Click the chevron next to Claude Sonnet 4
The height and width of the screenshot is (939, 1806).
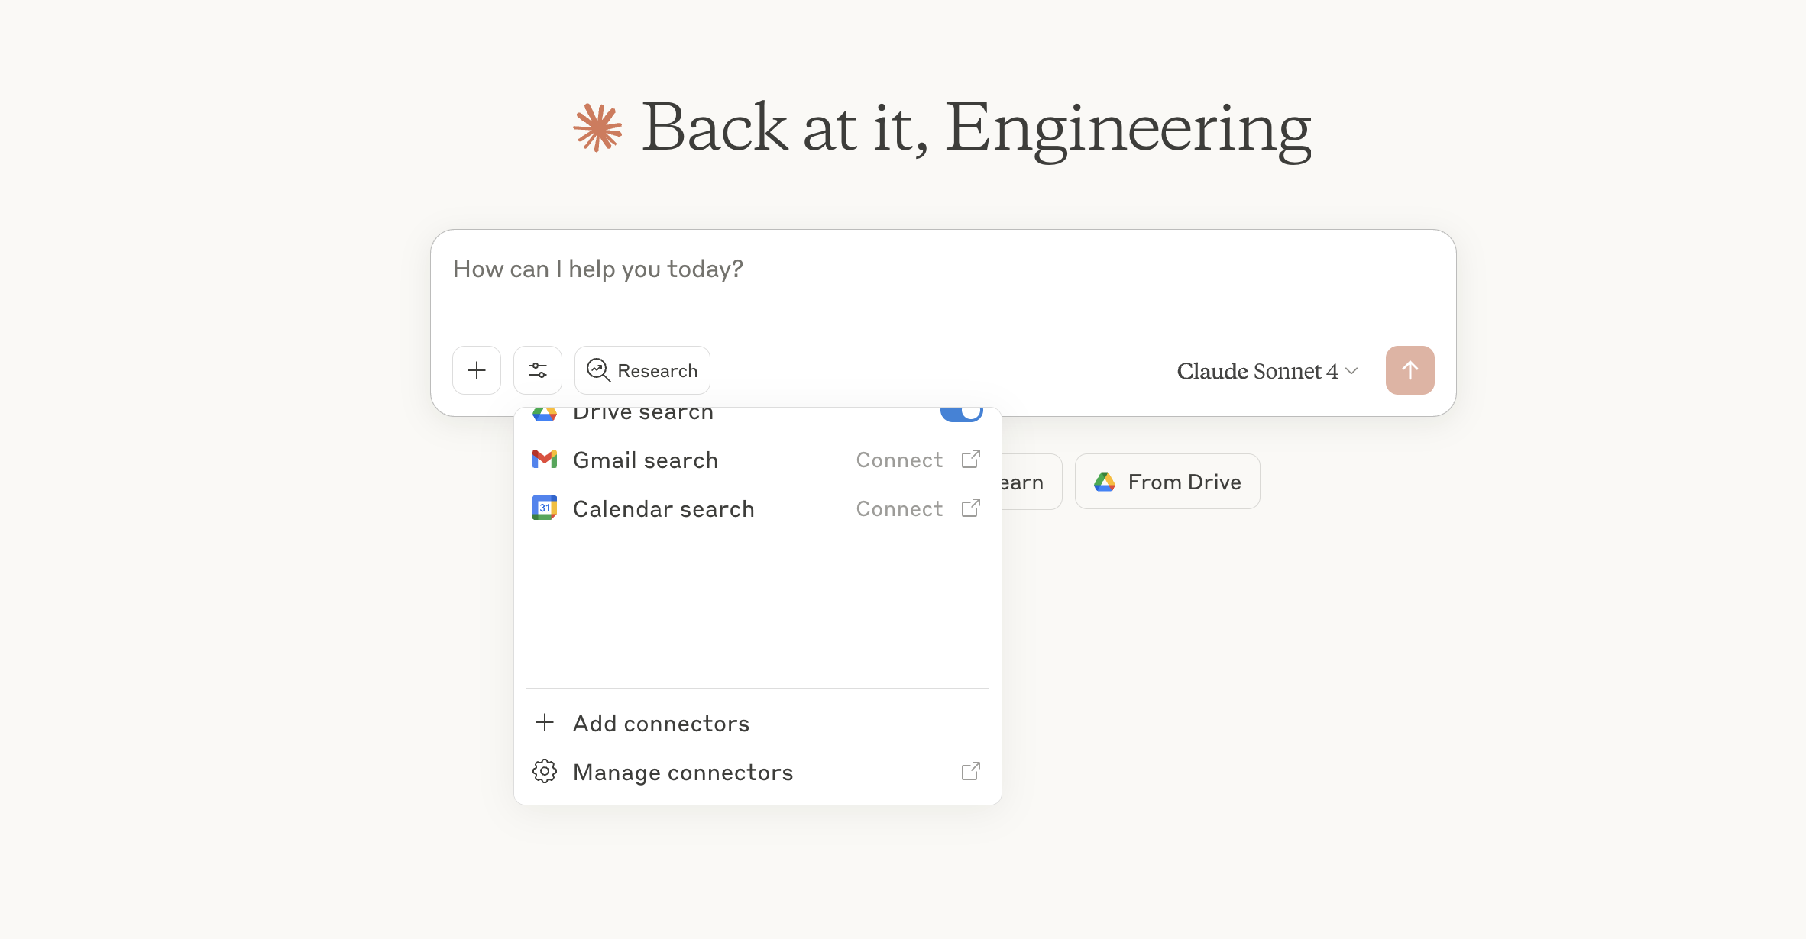1351,371
